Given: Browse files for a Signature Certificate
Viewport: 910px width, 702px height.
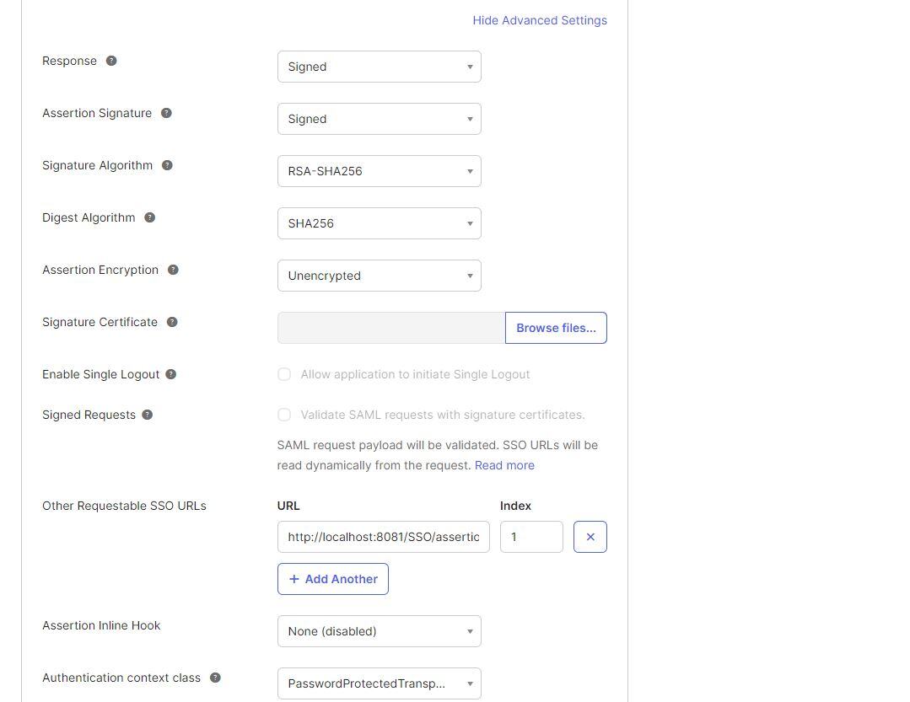Looking at the screenshot, I should click(x=556, y=328).
